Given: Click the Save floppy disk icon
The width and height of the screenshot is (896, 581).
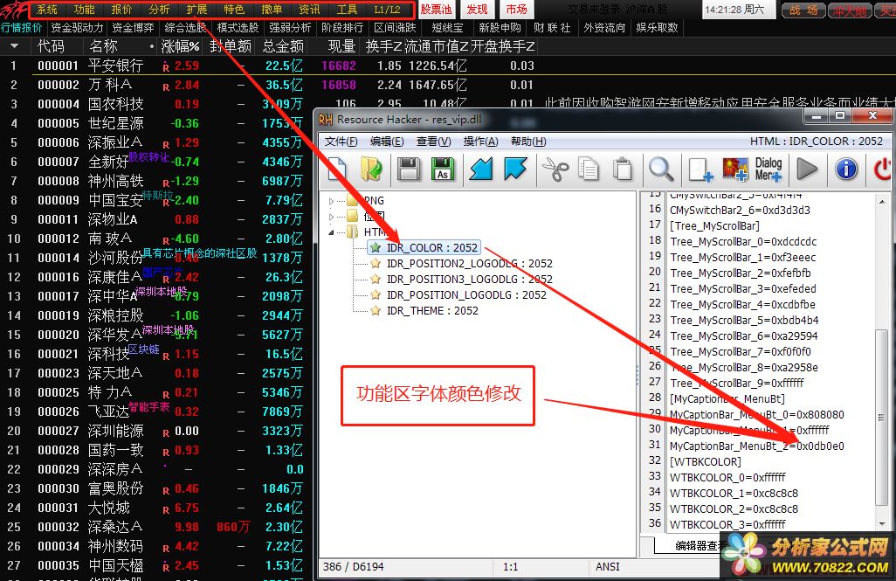Looking at the screenshot, I should (x=409, y=169).
